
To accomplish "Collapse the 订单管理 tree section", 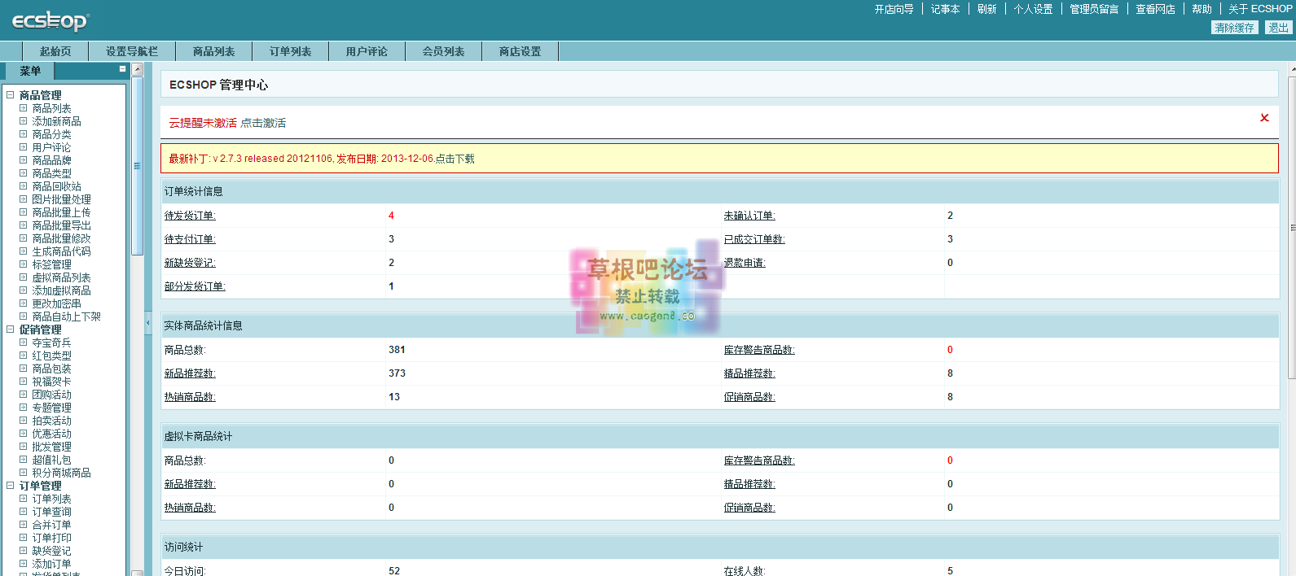I will pos(11,486).
